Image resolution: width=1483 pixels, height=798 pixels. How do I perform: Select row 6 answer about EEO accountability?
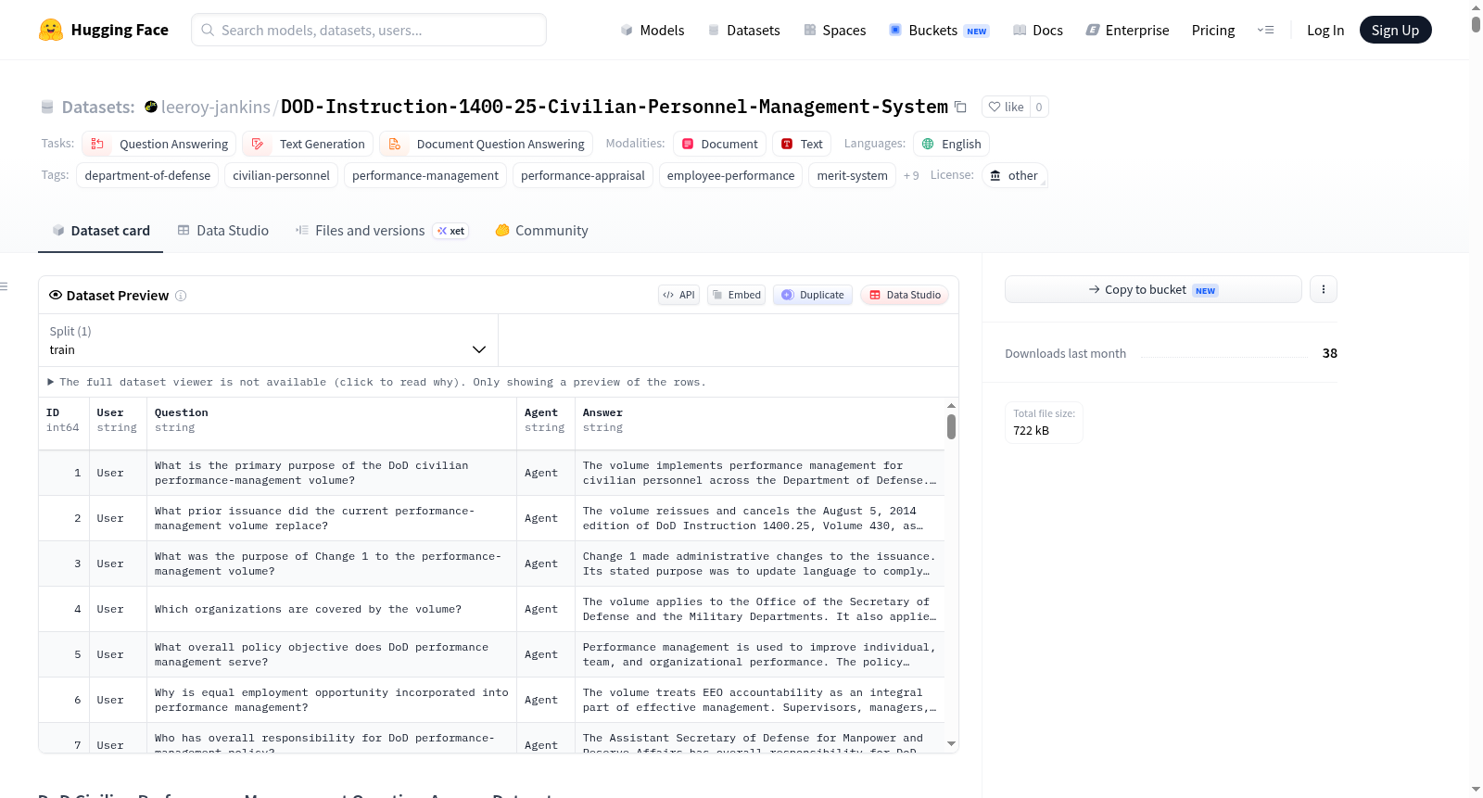[x=760, y=700]
